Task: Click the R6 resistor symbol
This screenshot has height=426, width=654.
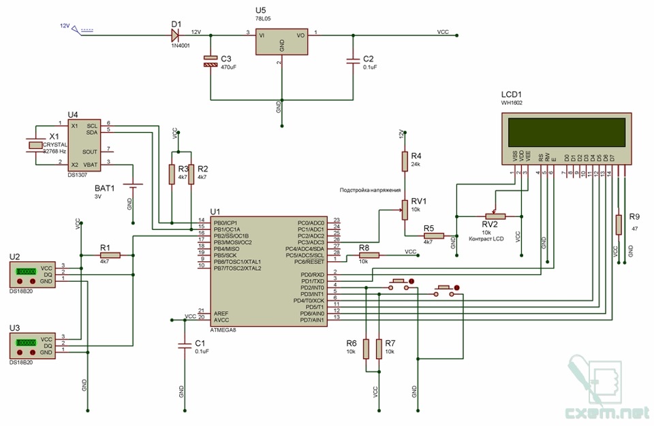Action: pyautogui.click(x=366, y=349)
